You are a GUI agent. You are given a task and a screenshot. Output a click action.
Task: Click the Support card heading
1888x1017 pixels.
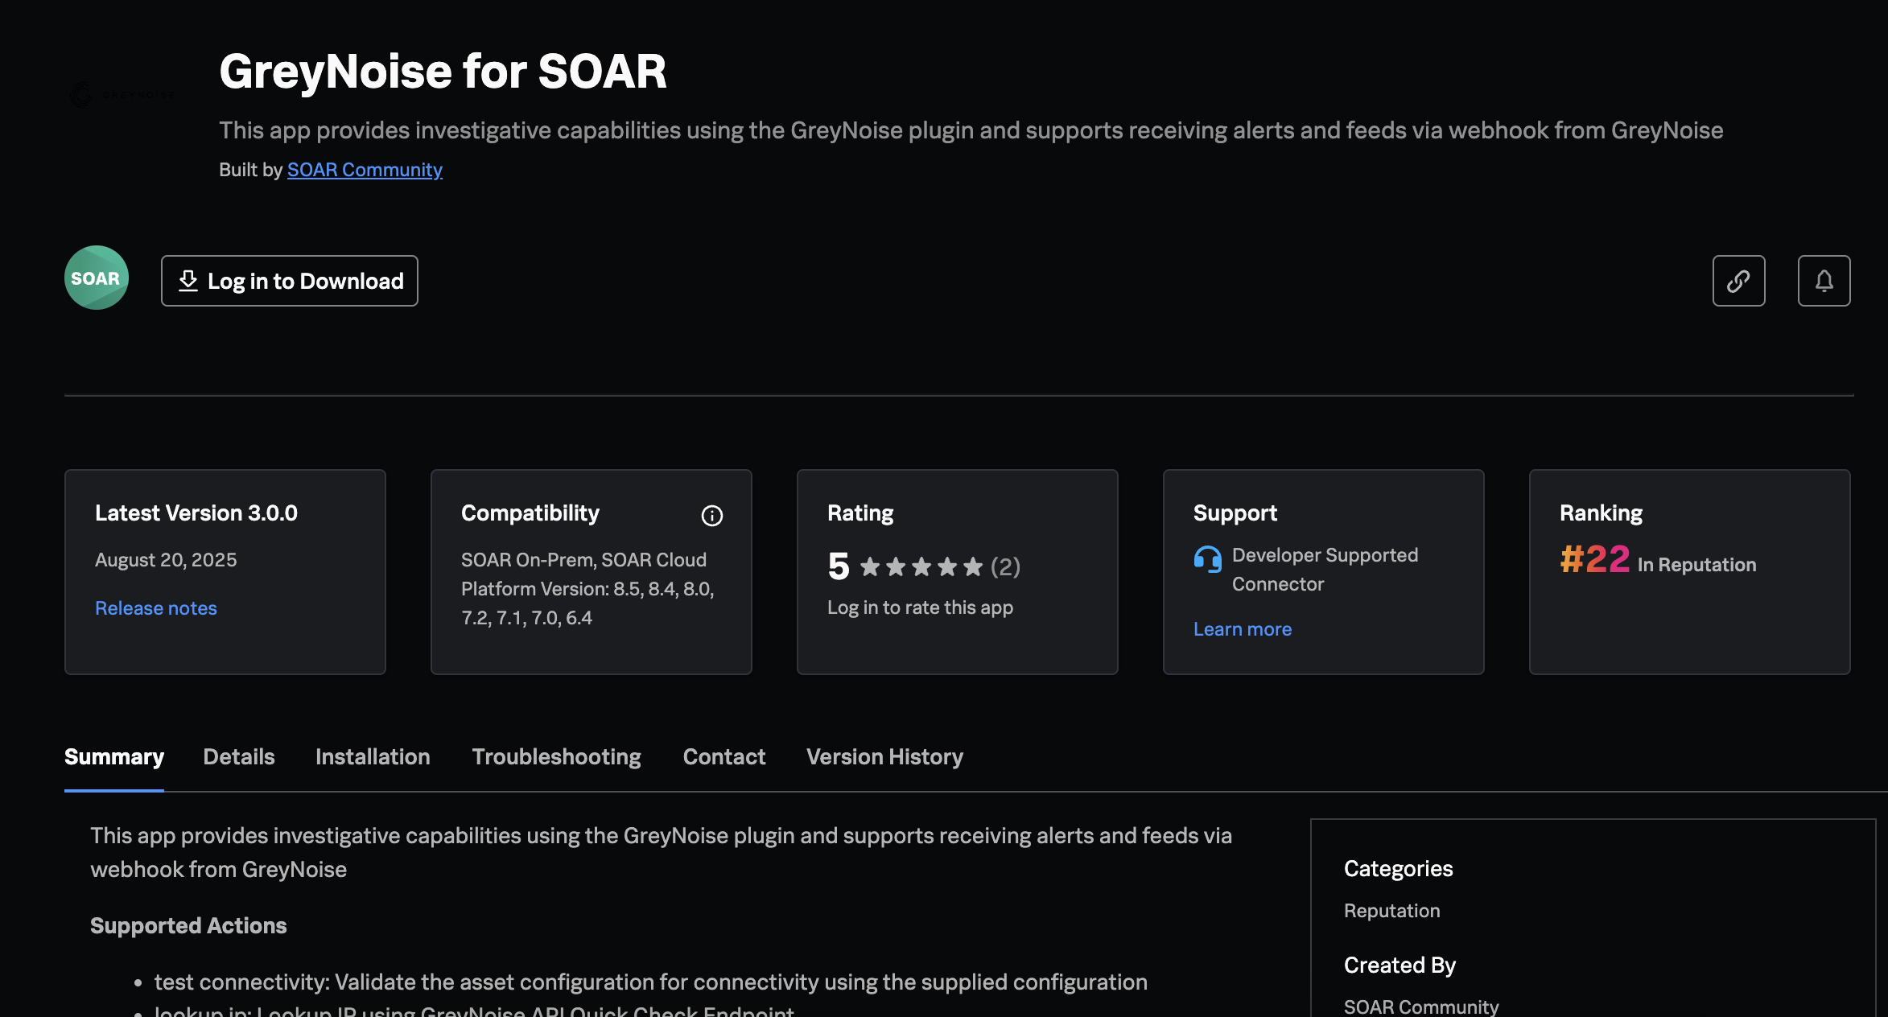pyautogui.click(x=1235, y=513)
